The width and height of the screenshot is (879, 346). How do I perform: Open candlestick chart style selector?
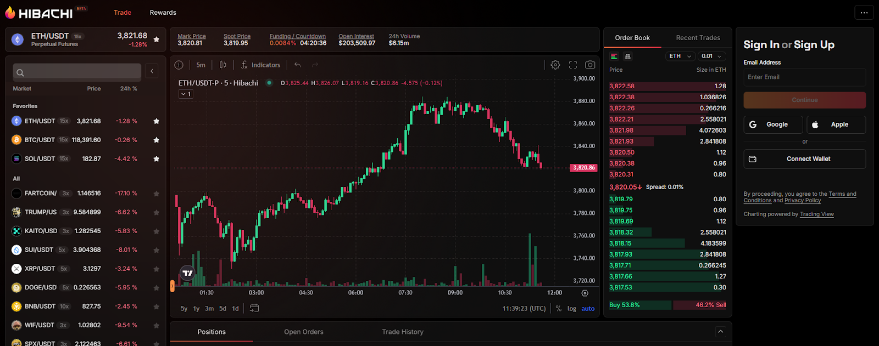tap(223, 65)
